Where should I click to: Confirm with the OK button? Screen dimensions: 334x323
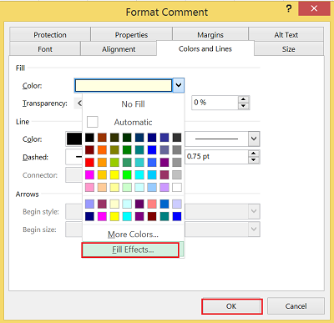[231, 306]
